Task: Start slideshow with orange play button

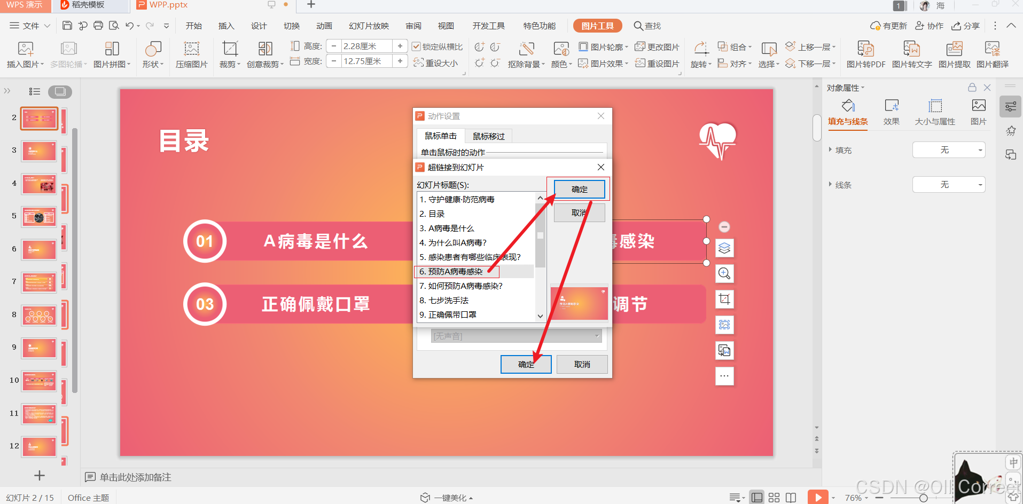Action: pos(818,498)
